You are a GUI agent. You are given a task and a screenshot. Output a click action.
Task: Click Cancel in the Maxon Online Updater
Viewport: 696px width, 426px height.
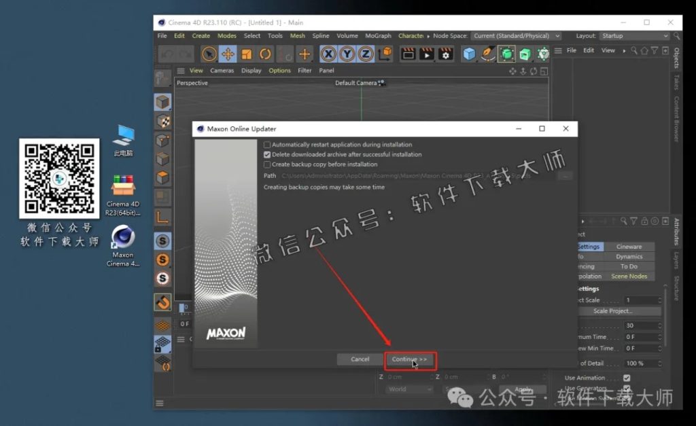pyautogui.click(x=360, y=359)
